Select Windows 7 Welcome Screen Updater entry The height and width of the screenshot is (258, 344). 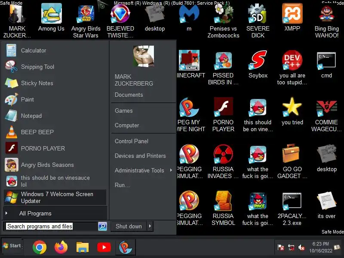point(55,197)
